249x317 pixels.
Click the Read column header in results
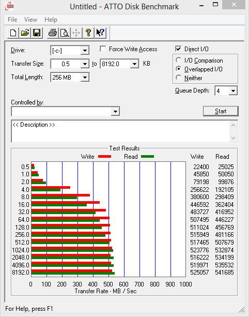click(x=222, y=157)
